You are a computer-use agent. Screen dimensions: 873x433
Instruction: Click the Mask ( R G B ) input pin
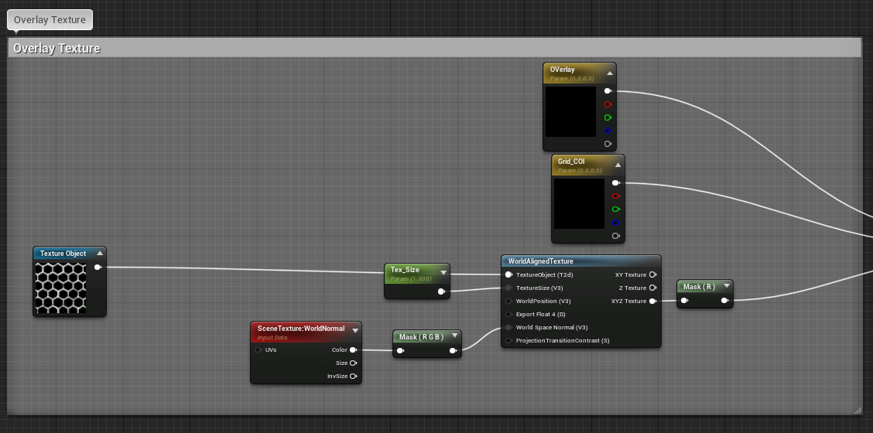point(400,350)
